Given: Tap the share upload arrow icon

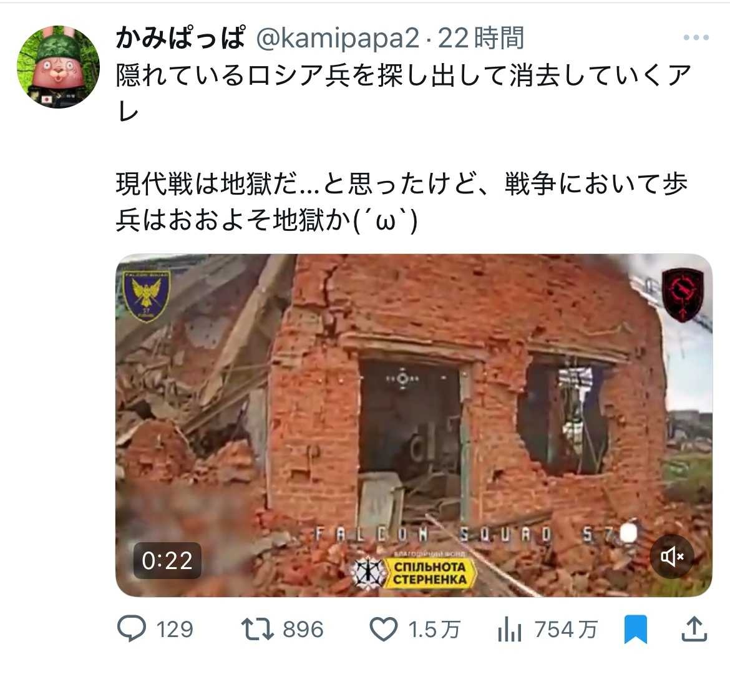Looking at the screenshot, I should pos(694,629).
